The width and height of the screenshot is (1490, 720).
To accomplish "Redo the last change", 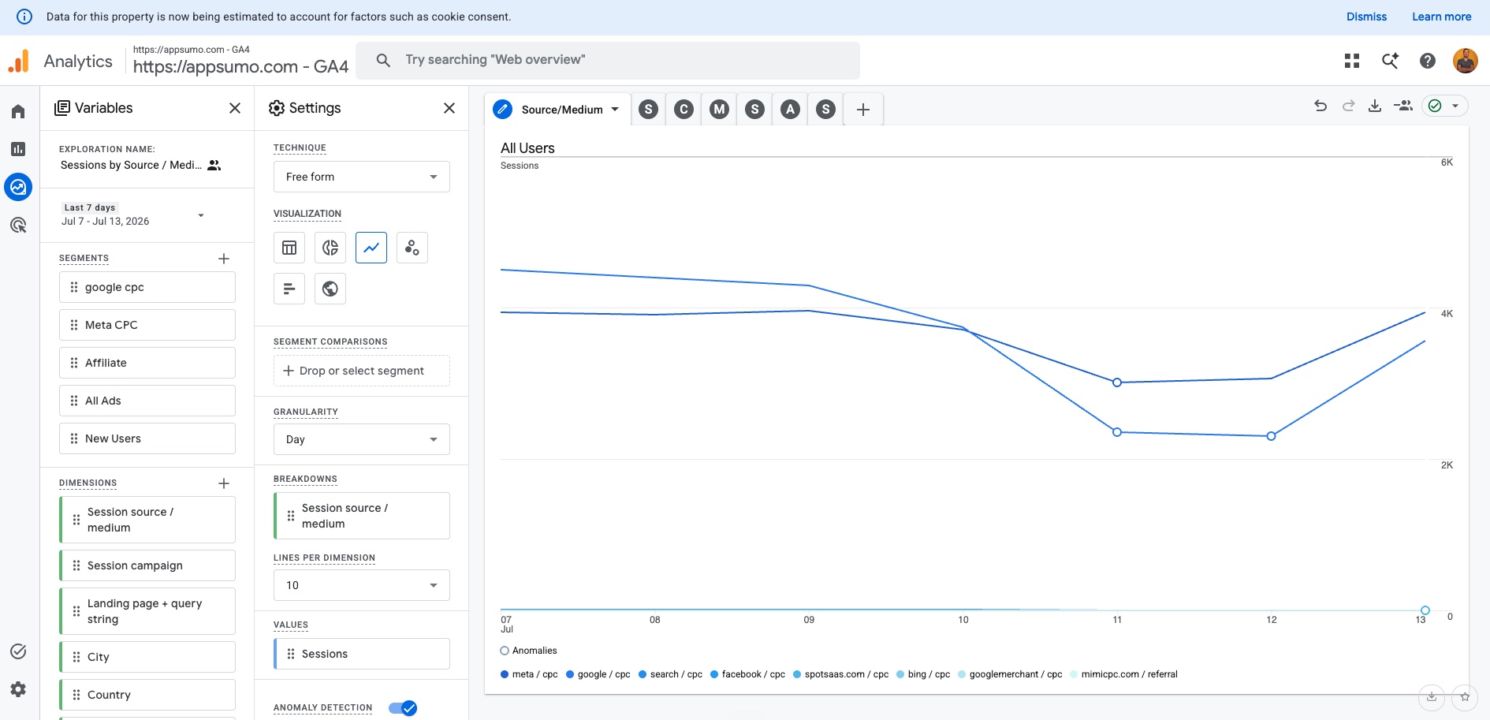I will pyautogui.click(x=1348, y=106).
